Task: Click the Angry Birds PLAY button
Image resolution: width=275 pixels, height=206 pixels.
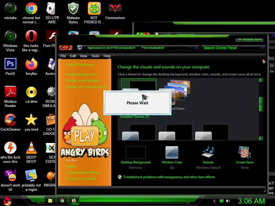Action: click(x=85, y=136)
